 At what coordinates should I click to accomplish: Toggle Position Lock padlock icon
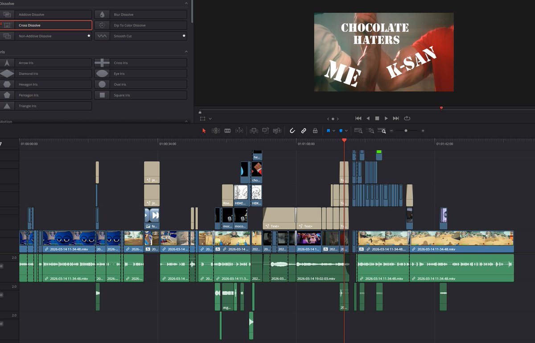[x=315, y=131]
